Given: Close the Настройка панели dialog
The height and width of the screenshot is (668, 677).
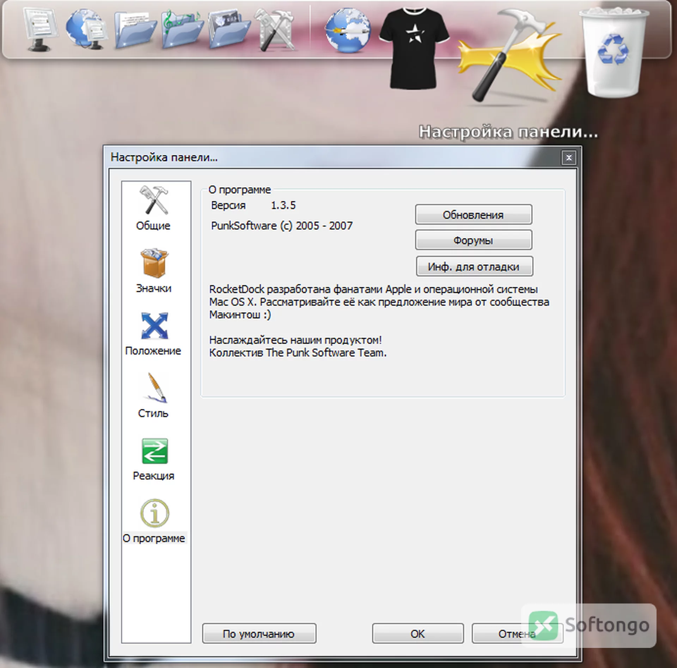Looking at the screenshot, I should pos(569,158).
